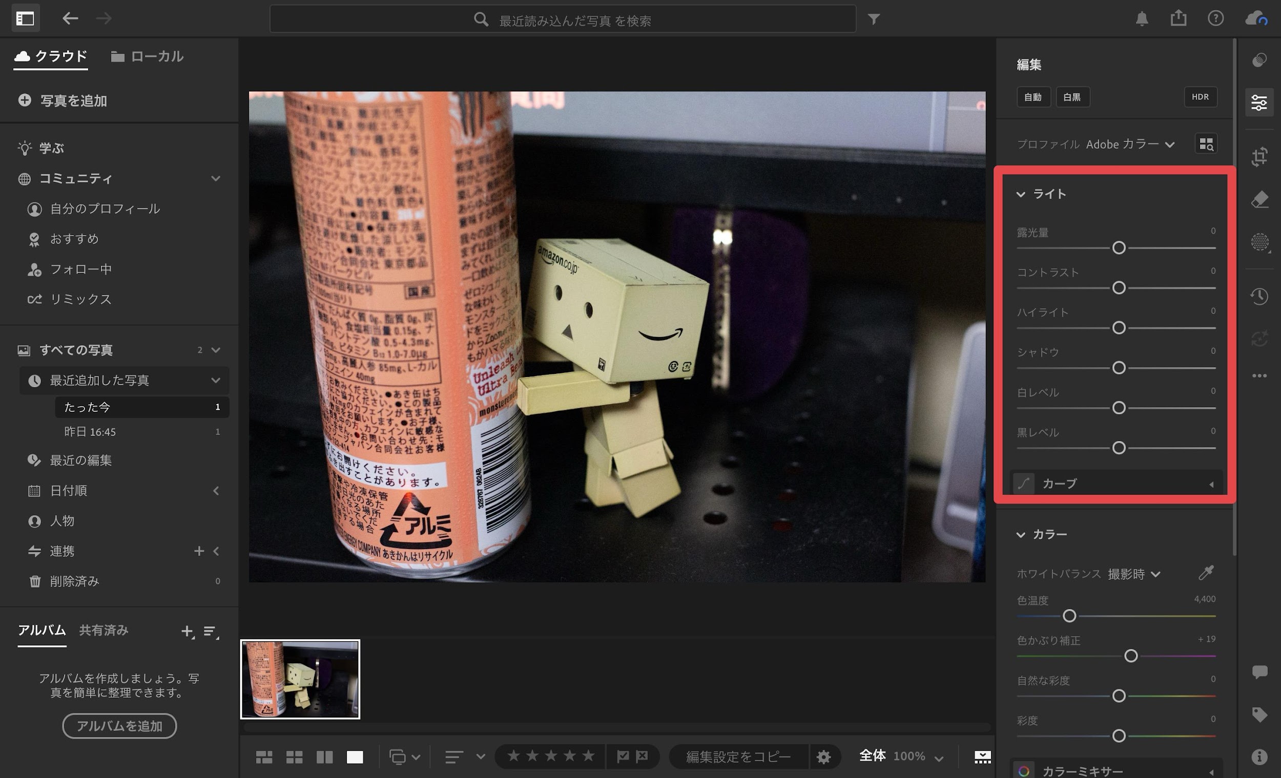Open the keywords tag icon

click(1259, 714)
